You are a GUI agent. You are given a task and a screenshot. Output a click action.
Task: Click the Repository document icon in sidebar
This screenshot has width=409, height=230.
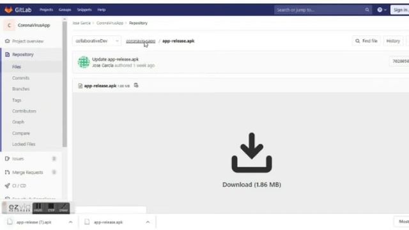(7, 54)
